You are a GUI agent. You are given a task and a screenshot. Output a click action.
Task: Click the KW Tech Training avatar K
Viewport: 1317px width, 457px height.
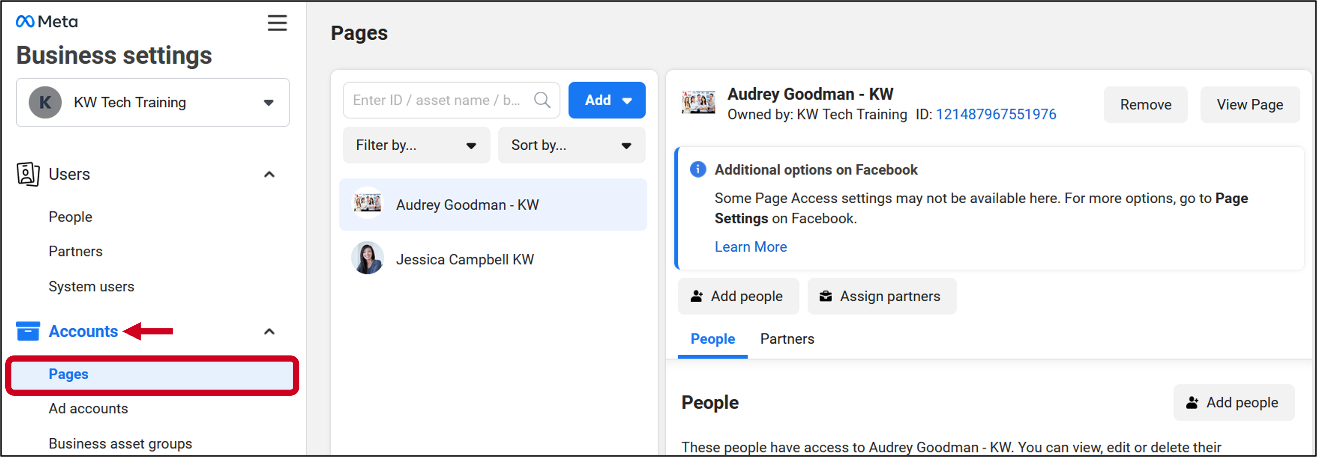(x=45, y=102)
